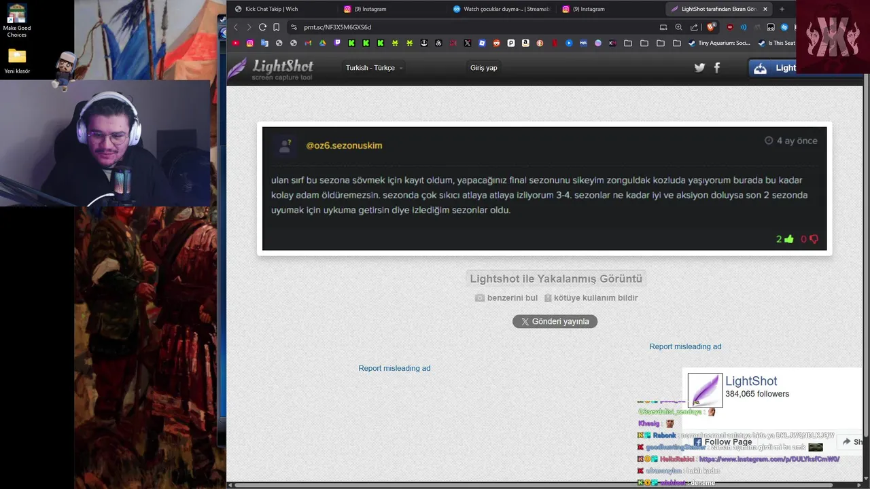Viewport: 870px width, 489px height.
Task: Reload the prnt.sc page
Action: coord(262,27)
